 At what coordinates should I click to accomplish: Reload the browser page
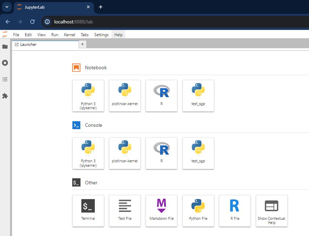(x=32, y=22)
